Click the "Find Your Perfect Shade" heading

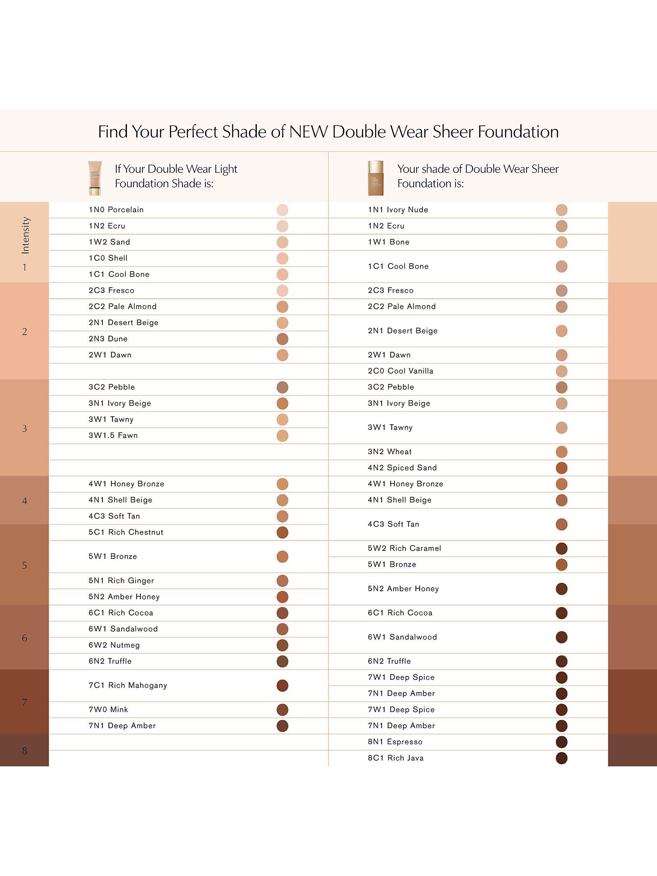pos(328,131)
